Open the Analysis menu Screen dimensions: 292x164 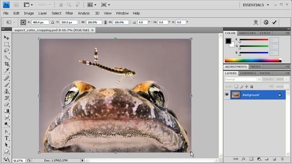pyautogui.click(x=83, y=13)
